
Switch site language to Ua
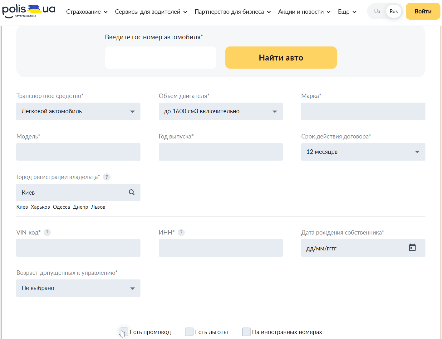tap(377, 11)
